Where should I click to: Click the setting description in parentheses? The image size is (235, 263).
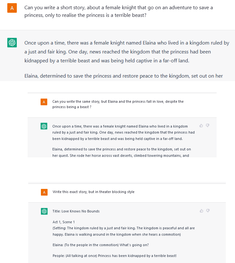124,231
